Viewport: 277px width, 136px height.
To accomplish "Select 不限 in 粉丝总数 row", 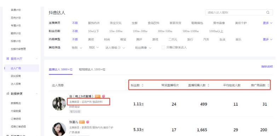I will 75,31.
